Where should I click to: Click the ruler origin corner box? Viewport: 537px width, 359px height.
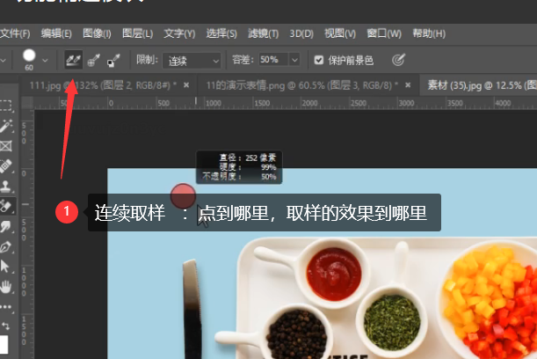coord(27,103)
